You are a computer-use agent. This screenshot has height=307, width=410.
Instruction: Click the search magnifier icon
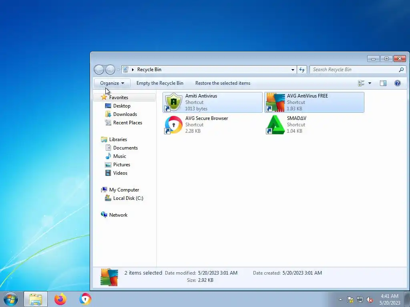tap(401, 70)
